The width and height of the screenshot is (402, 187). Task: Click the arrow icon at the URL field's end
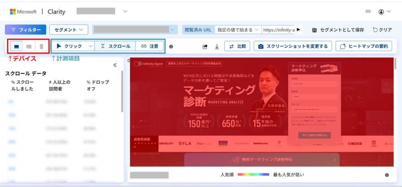[298, 30]
